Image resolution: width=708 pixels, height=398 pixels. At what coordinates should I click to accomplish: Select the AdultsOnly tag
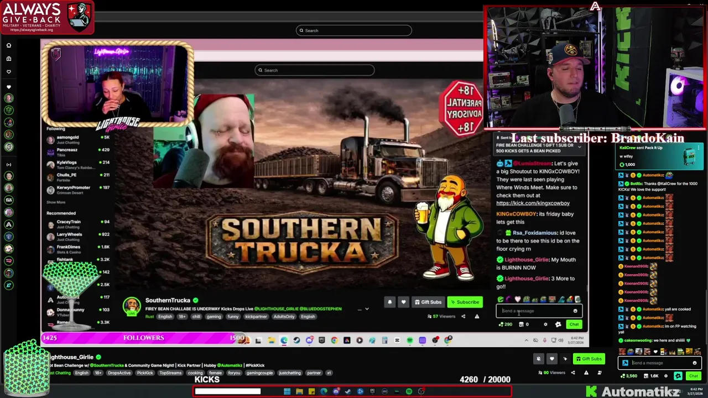point(284,317)
